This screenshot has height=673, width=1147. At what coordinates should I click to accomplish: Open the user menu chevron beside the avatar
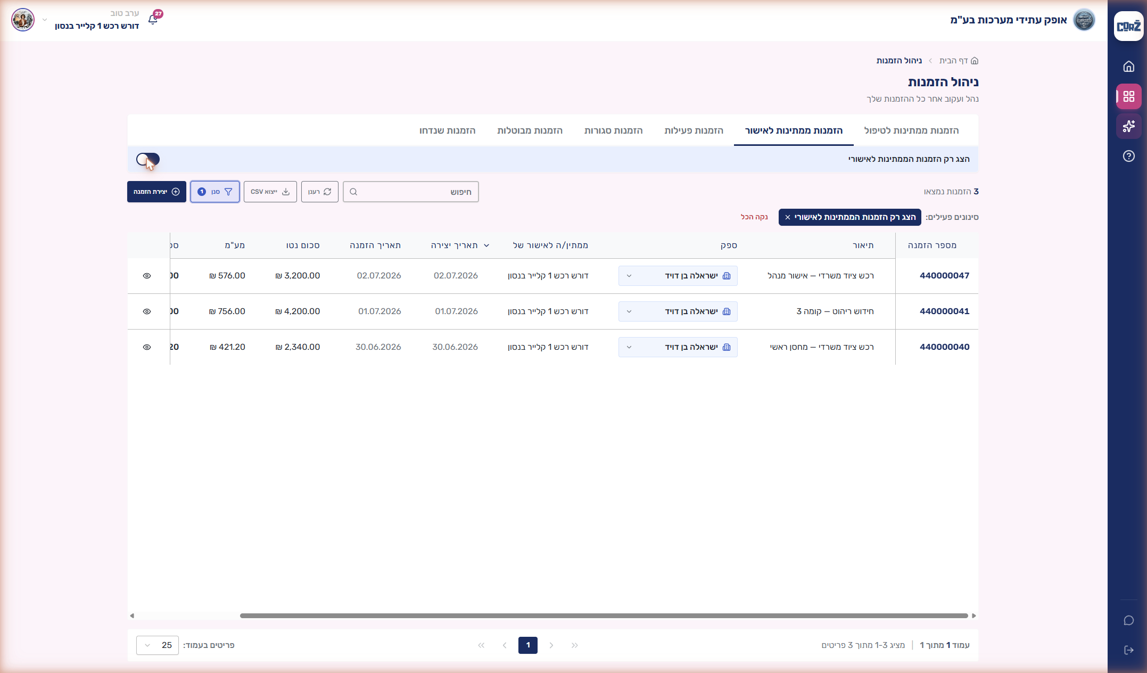(x=45, y=20)
